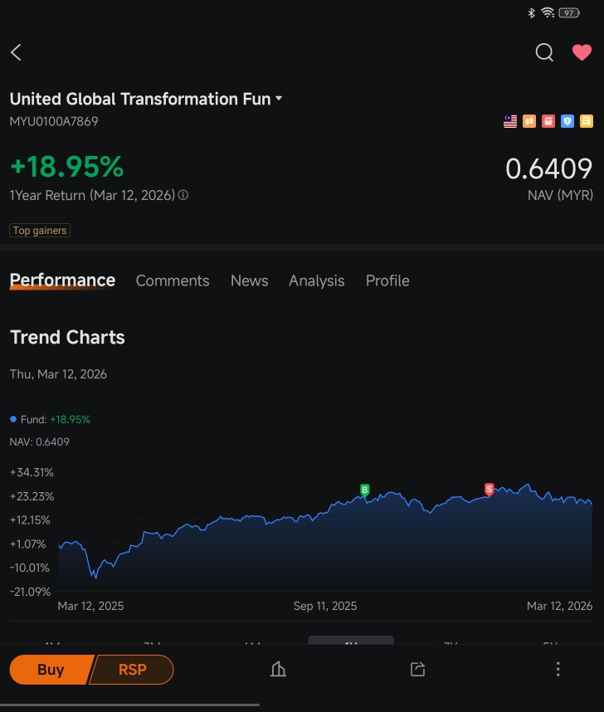Screen dimensions: 604x712
Task: Tap the -21.09% axis label
Action: pyautogui.click(x=30, y=592)
